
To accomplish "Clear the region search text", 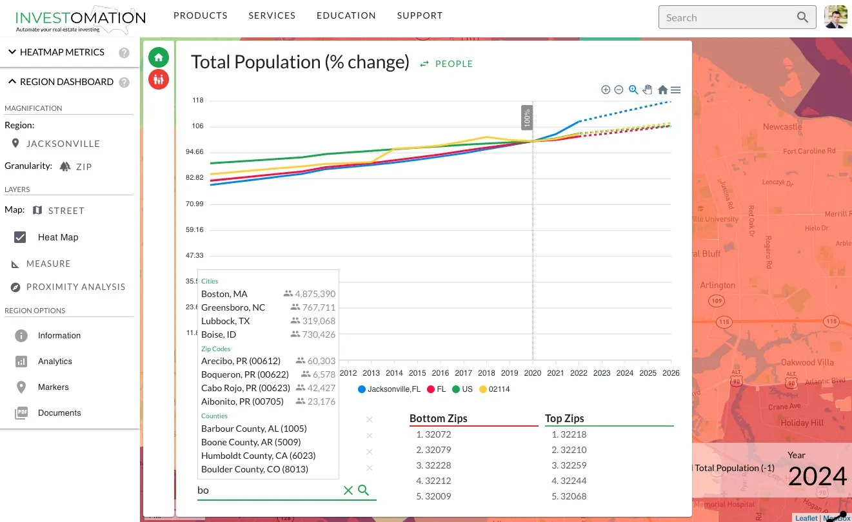I will click(348, 490).
